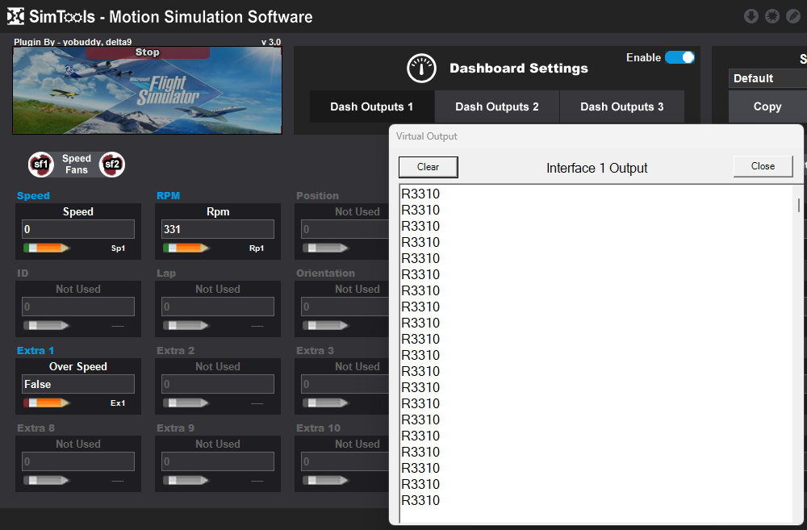Image resolution: width=807 pixels, height=530 pixels.
Task: Open the Default profile dropdown
Action: click(x=767, y=78)
